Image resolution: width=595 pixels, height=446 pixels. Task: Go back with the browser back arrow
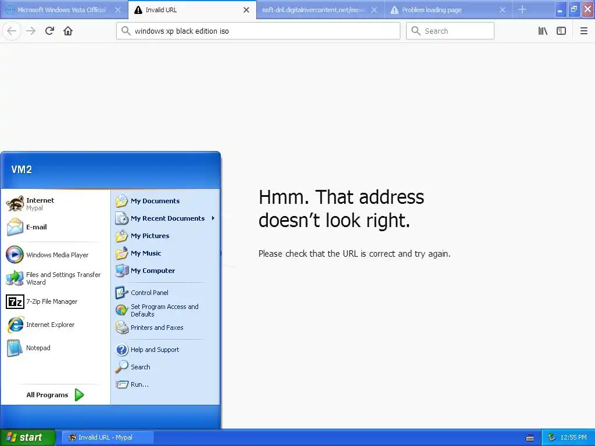[12, 31]
